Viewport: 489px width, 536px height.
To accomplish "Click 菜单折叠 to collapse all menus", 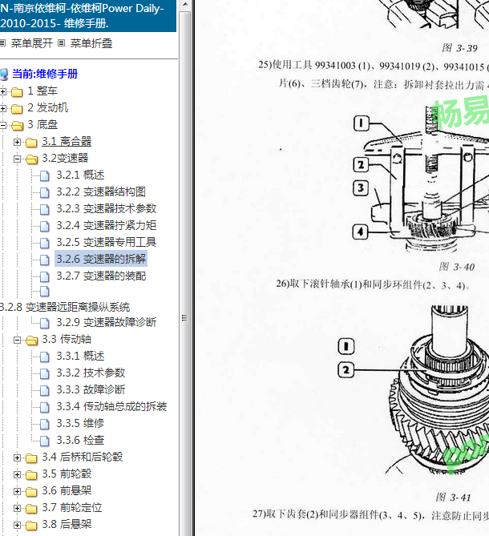I will click(x=91, y=43).
